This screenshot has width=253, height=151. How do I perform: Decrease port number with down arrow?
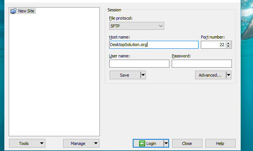[x=228, y=46]
